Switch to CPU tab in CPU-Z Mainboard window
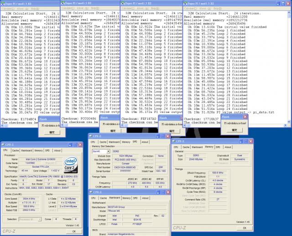The image size is (292, 236). [x=93, y=198]
